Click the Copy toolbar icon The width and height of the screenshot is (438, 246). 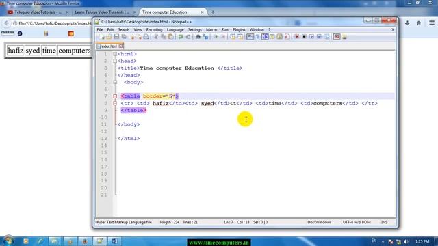pyautogui.click(x=164, y=37)
